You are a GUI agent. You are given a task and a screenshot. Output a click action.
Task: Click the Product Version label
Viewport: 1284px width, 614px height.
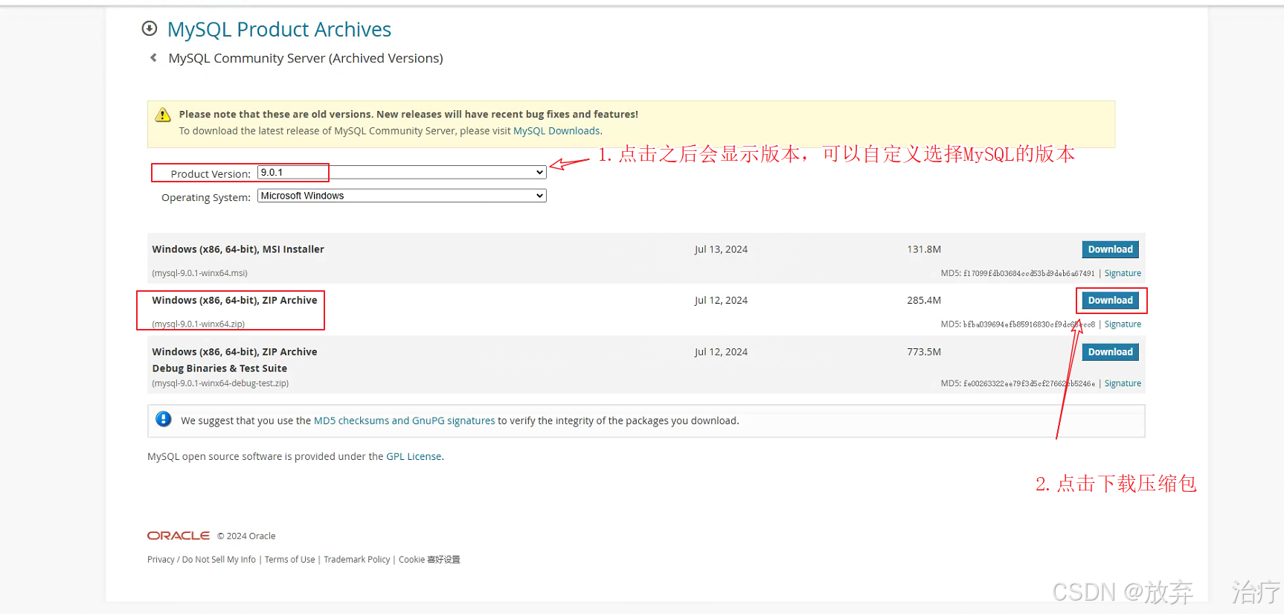coord(211,174)
